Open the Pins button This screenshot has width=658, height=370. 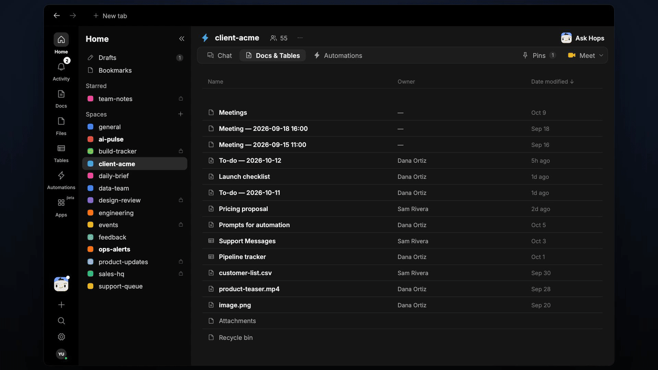539,55
